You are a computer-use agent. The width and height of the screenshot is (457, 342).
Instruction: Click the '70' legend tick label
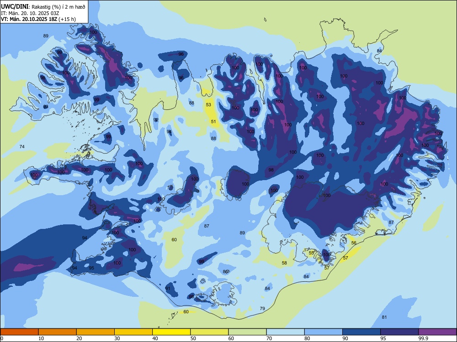coord(269,338)
